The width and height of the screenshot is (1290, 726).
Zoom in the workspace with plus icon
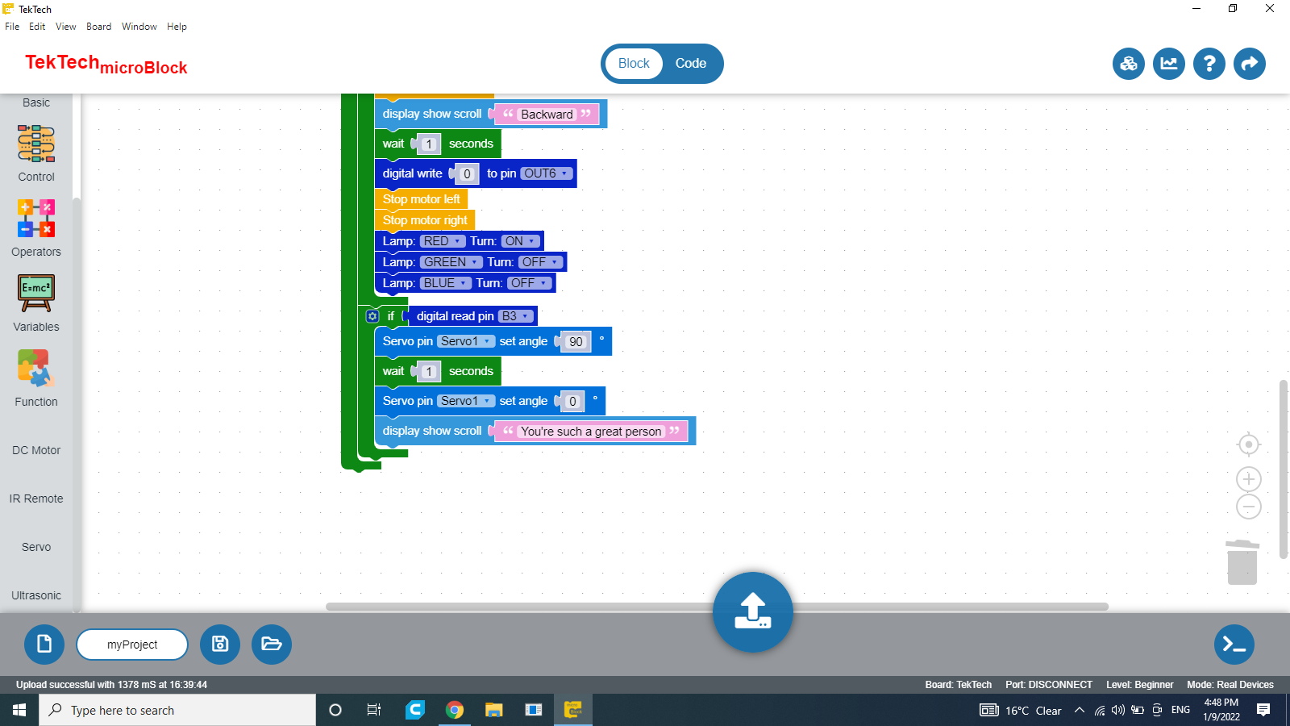(1249, 479)
